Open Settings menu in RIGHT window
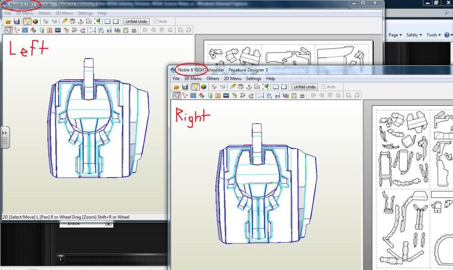Screen dimensions: 453x270 253,78
